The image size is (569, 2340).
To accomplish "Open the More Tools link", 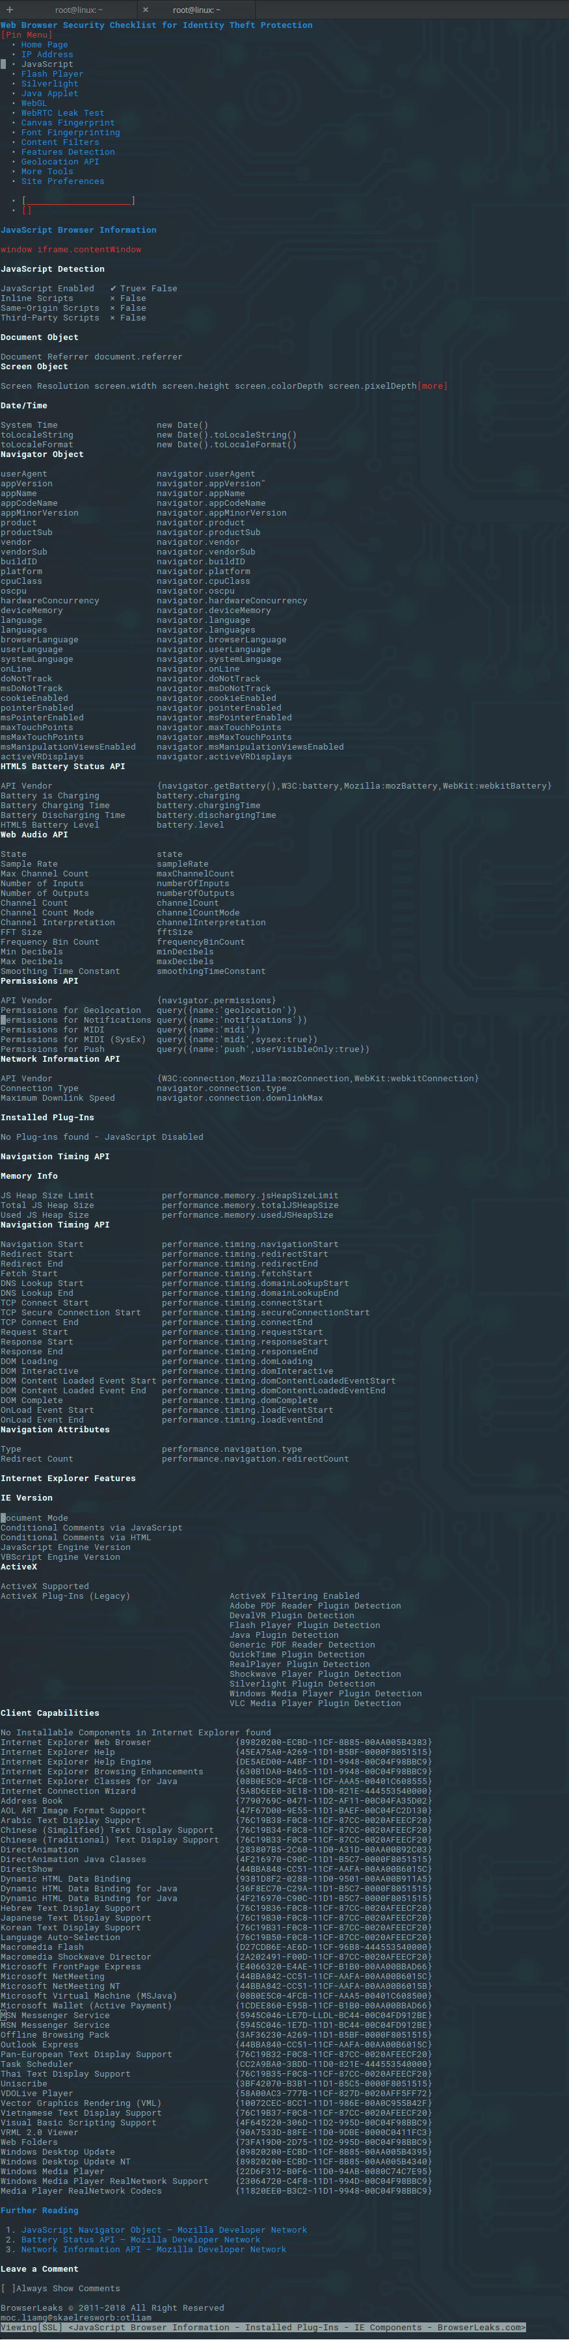I will tap(47, 172).
